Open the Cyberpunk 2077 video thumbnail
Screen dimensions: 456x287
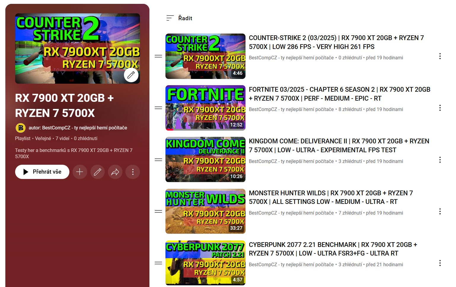(205, 263)
